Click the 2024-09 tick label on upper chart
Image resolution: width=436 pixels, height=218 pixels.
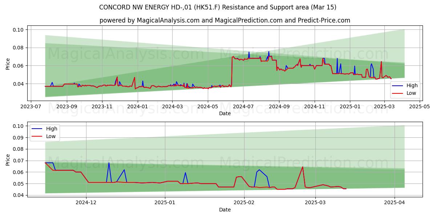coord(279,106)
